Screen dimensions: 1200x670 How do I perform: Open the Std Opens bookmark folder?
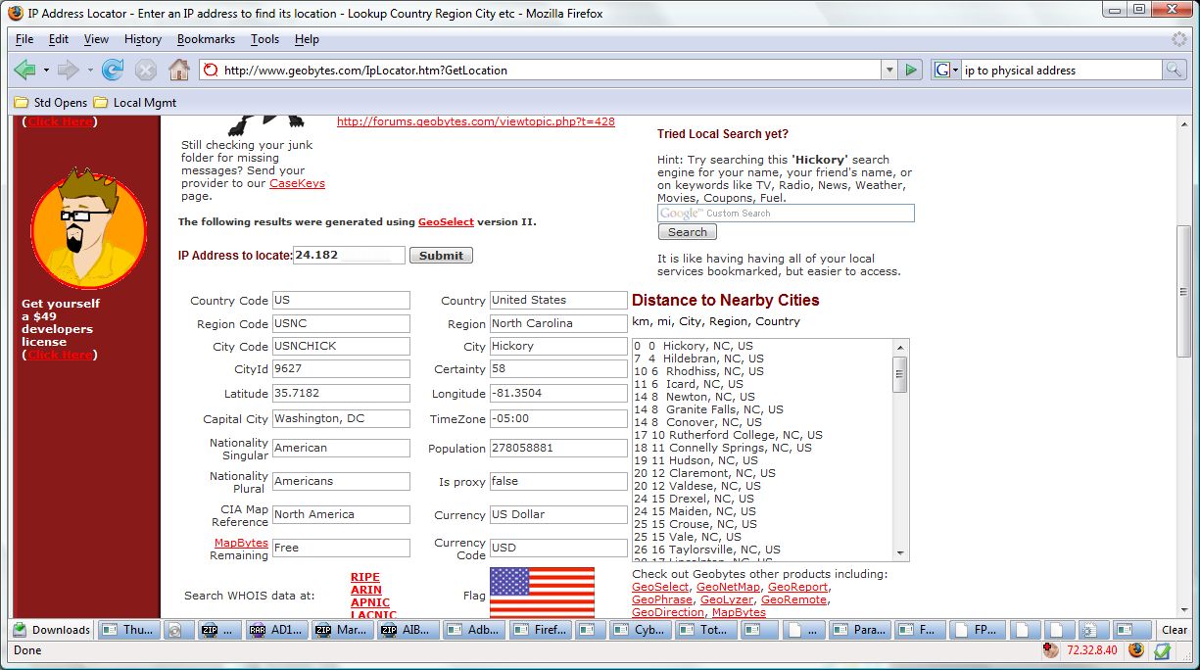tap(51, 102)
